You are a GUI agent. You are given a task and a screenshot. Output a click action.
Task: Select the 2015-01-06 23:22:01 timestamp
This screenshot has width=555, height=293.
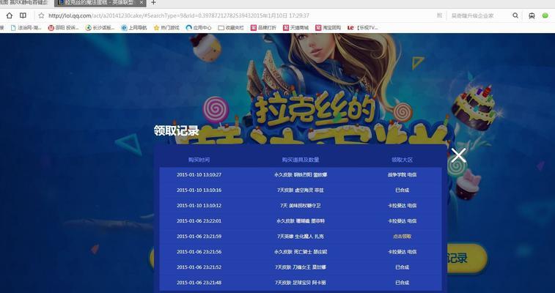pos(199,221)
